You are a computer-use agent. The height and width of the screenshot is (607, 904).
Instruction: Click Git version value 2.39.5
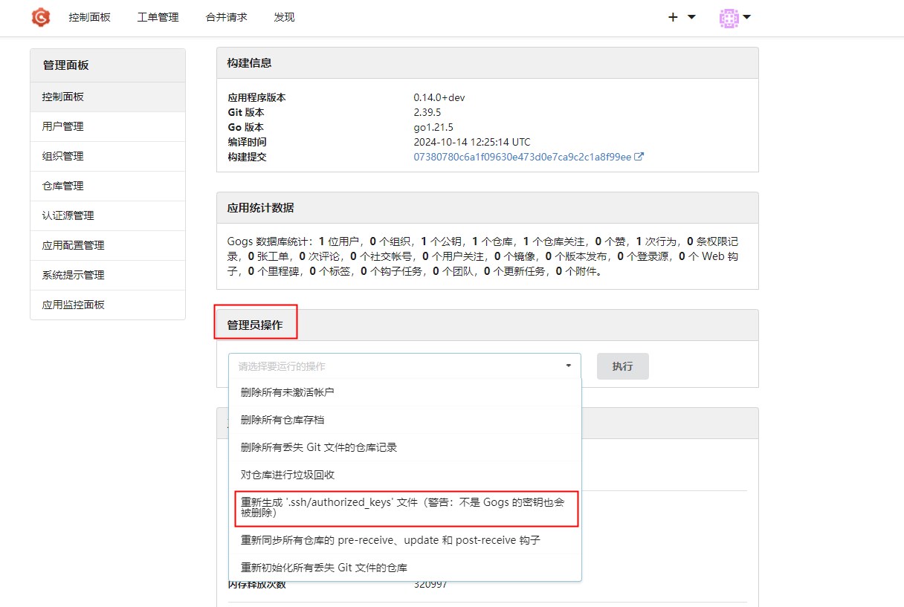click(427, 112)
